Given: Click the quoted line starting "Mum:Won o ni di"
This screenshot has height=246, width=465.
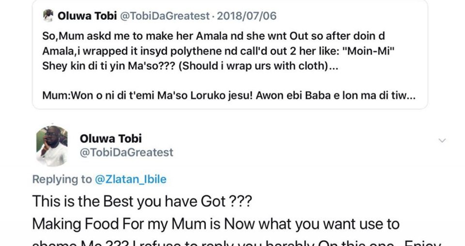Looking at the screenshot, I should pos(218,96).
